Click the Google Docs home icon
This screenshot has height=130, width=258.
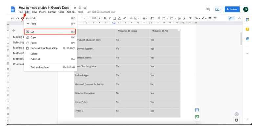13,9
